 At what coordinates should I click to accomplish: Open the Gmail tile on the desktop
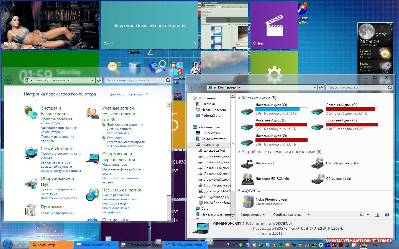pyautogui.click(x=150, y=25)
